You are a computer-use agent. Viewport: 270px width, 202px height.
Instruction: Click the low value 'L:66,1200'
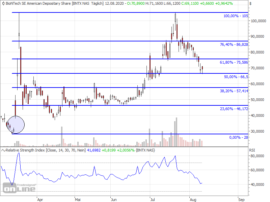coord(172,3)
